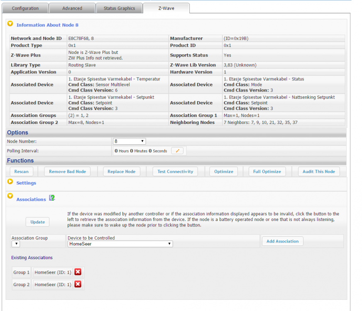The image size is (362, 311).
Task: Click the Associations help icon
Action: [52, 198]
